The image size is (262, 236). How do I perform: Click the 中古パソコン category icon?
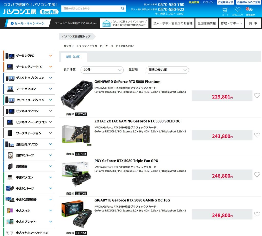click(10, 177)
